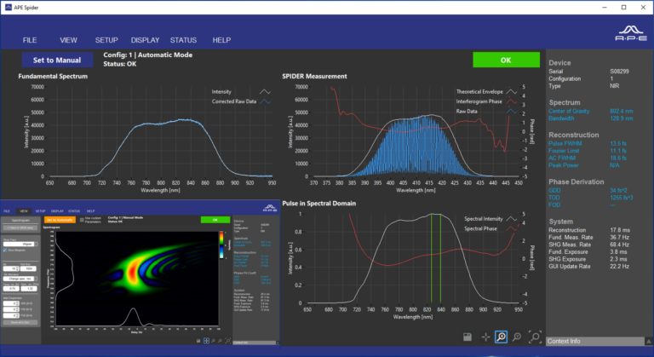Select the highlighted zoom X-axis magnifier tool
This screenshot has height=357, width=654.
pyautogui.click(x=501, y=337)
